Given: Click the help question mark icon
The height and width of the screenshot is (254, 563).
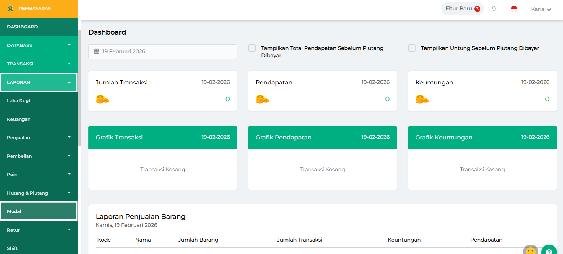Looking at the screenshot, I should click(x=549, y=250).
